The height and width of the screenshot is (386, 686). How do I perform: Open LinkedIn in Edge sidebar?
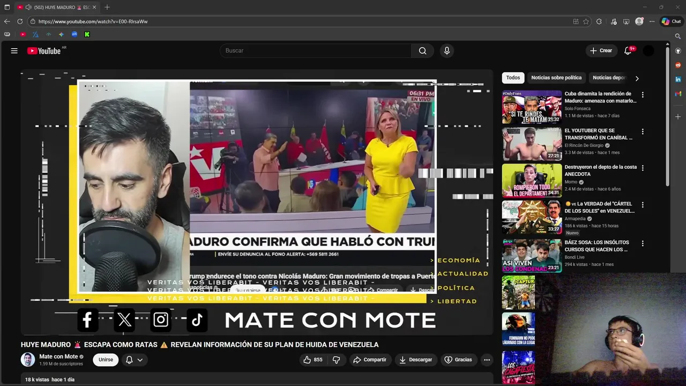pyautogui.click(x=678, y=79)
